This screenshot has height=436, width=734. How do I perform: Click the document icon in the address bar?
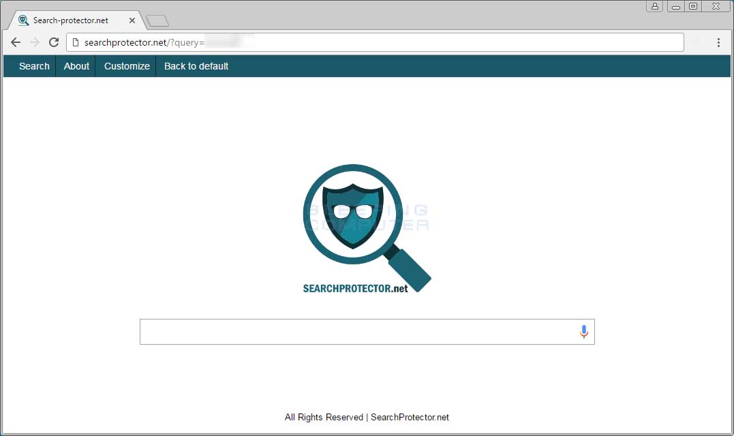(x=75, y=42)
